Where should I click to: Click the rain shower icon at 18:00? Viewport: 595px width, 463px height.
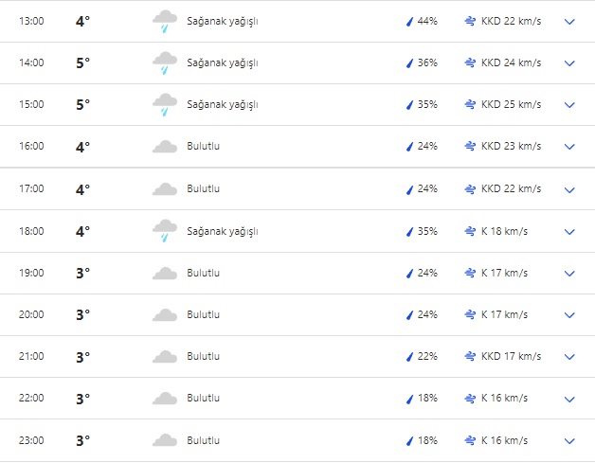[165, 231]
